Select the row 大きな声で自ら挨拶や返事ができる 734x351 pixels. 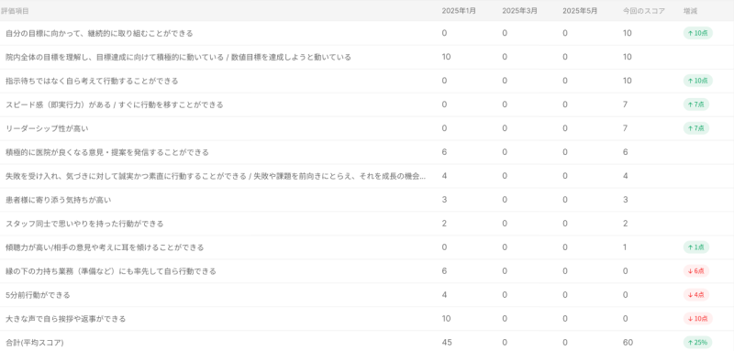367,319
